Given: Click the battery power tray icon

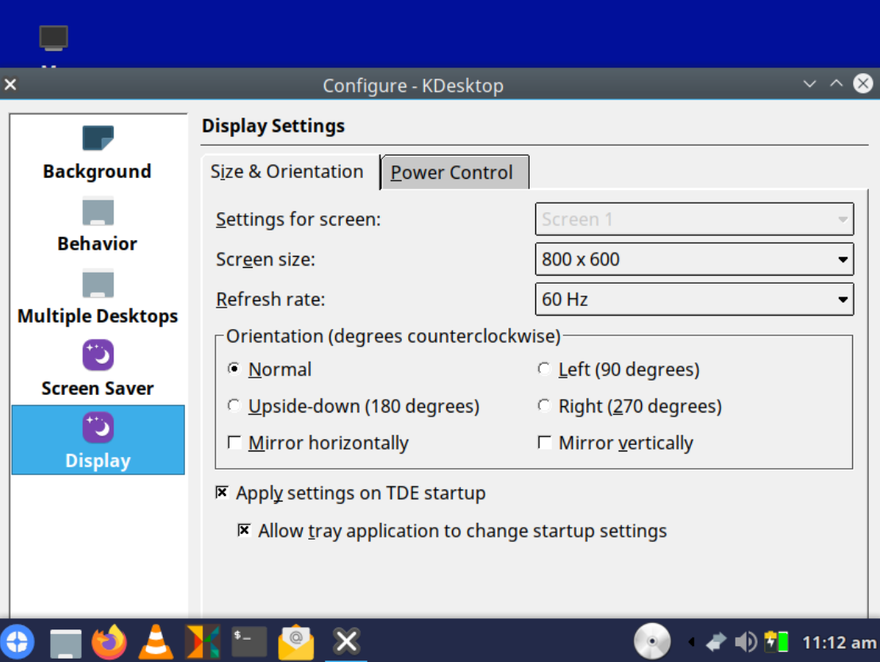Looking at the screenshot, I should [776, 641].
